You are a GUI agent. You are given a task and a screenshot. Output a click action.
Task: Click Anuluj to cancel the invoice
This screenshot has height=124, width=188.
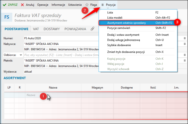pos(28,5)
